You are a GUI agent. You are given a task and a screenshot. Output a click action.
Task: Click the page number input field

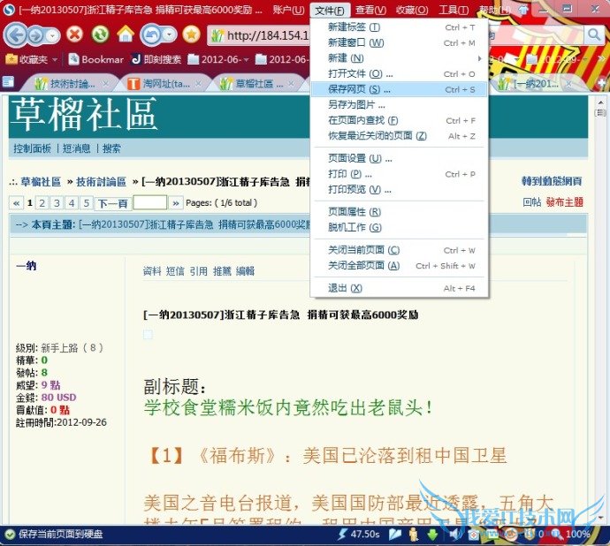point(150,202)
